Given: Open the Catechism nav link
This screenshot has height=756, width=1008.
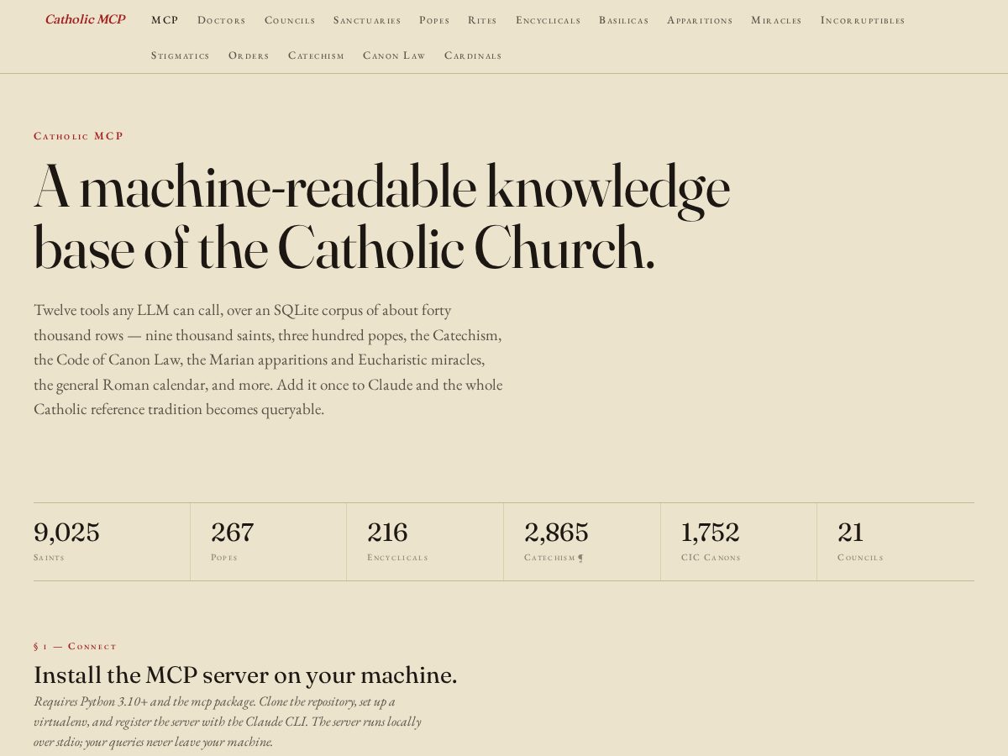Looking at the screenshot, I should coord(316,55).
